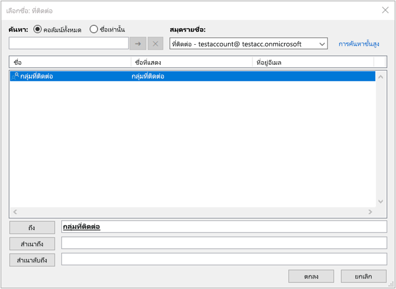Click the list scroll down arrow
Screen dimensions: 396x289
tap(381, 201)
